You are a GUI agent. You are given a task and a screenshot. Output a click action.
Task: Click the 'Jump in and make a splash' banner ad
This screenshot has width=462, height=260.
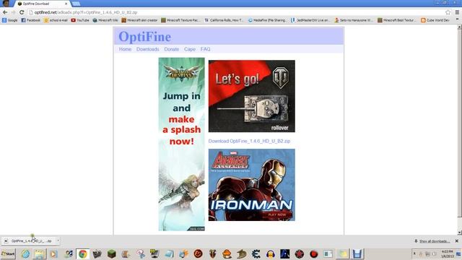[x=181, y=144]
